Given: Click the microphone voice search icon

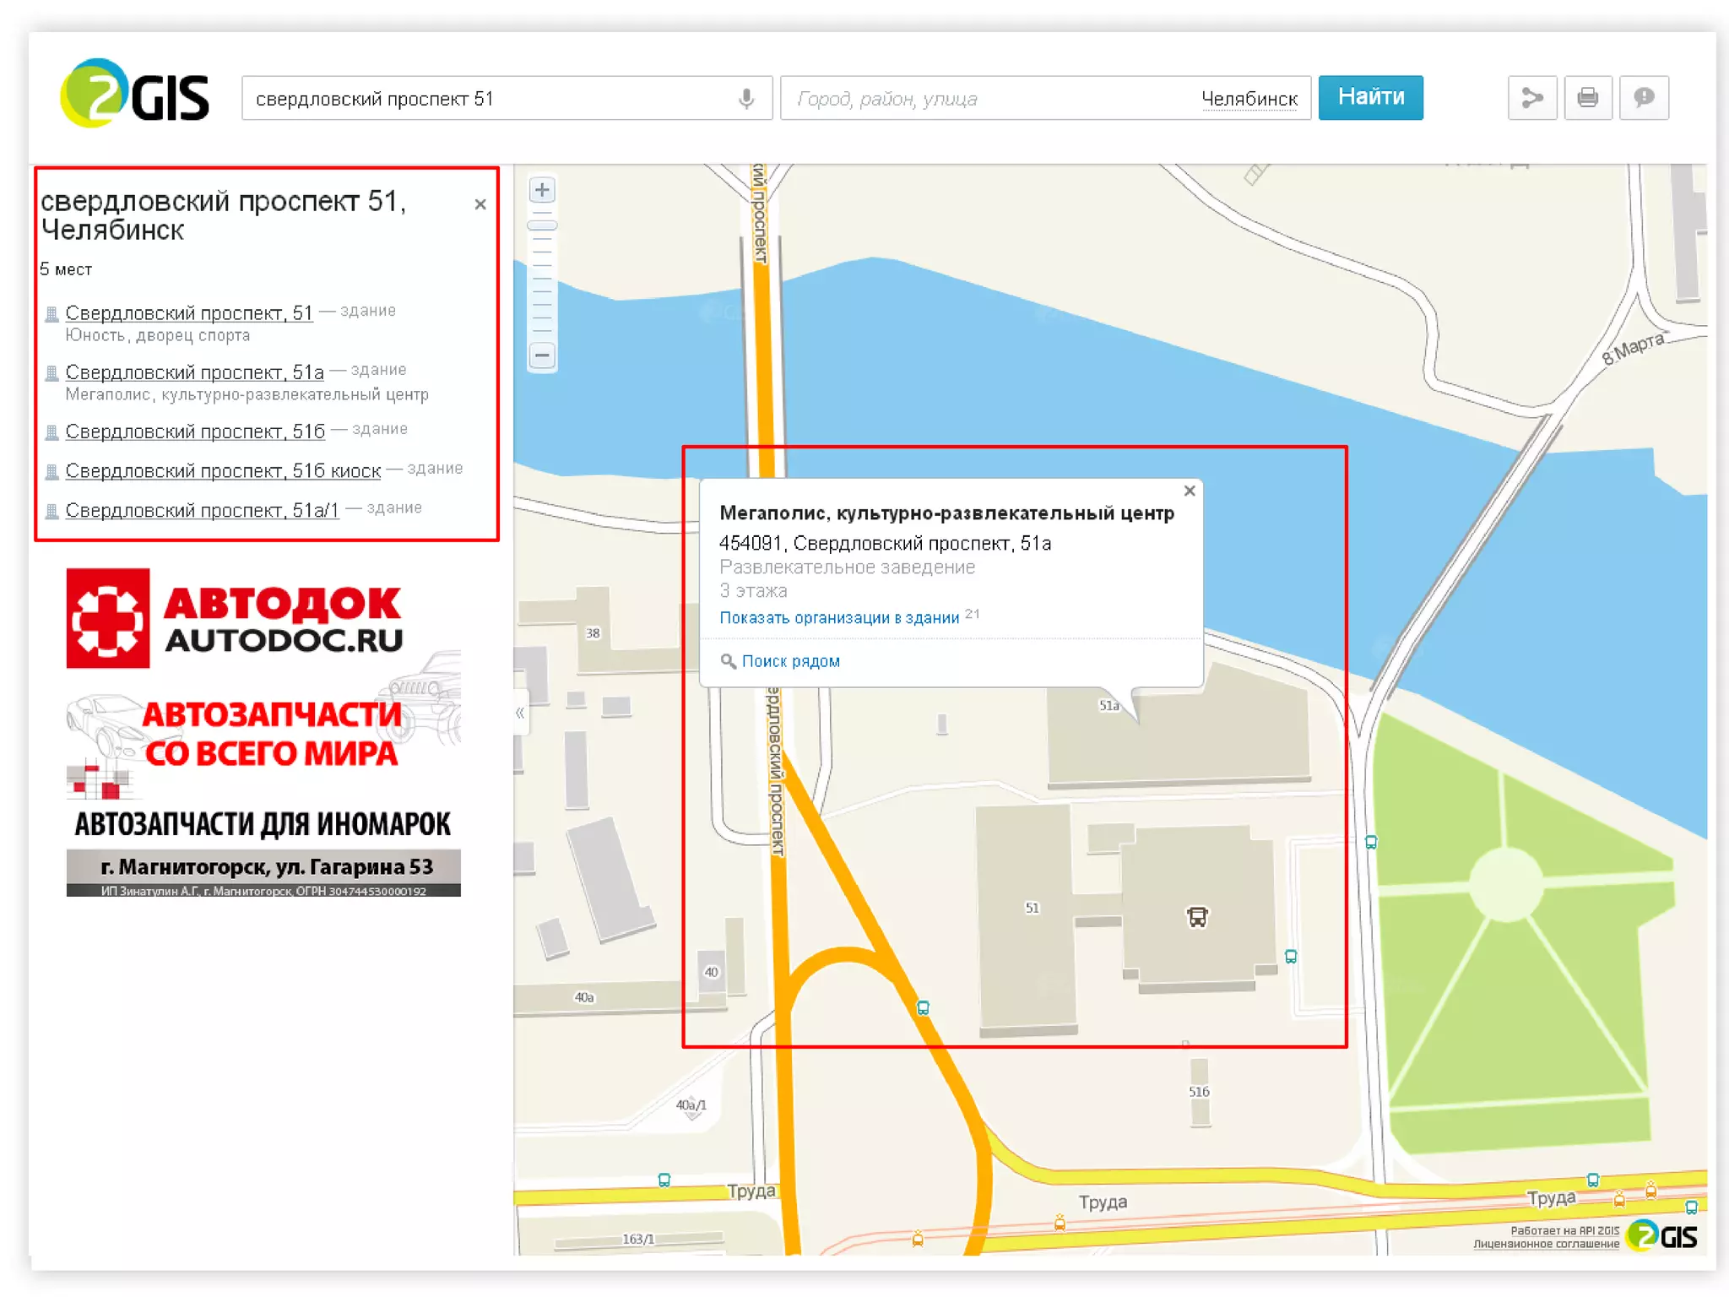Looking at the screenshot, I should pos(745,99).
